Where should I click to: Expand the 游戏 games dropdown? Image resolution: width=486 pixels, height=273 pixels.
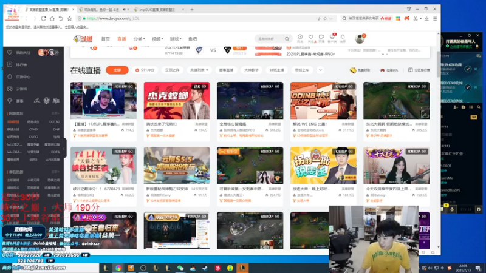[176, 39]
